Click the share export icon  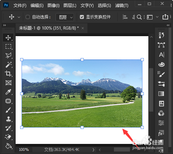point(165,17)
